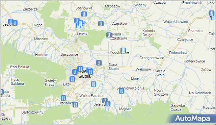The height and width of the screenshot is (125, 216).
Task: Select the Baszowice label
Action: pos(69,55)
